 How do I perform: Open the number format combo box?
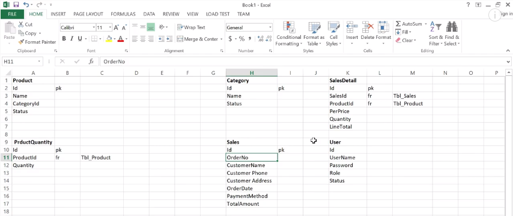[249, 28]
